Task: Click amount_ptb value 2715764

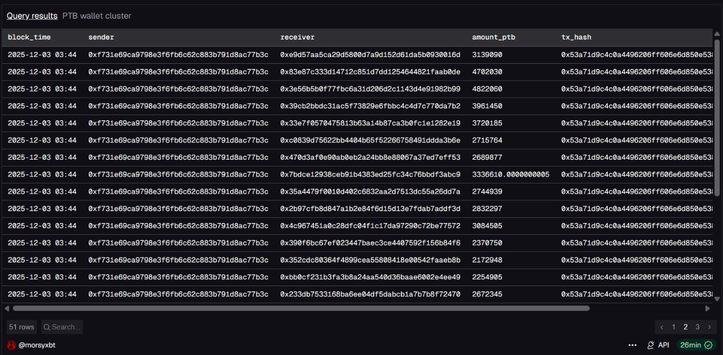Action: click(x=487, y=140)
